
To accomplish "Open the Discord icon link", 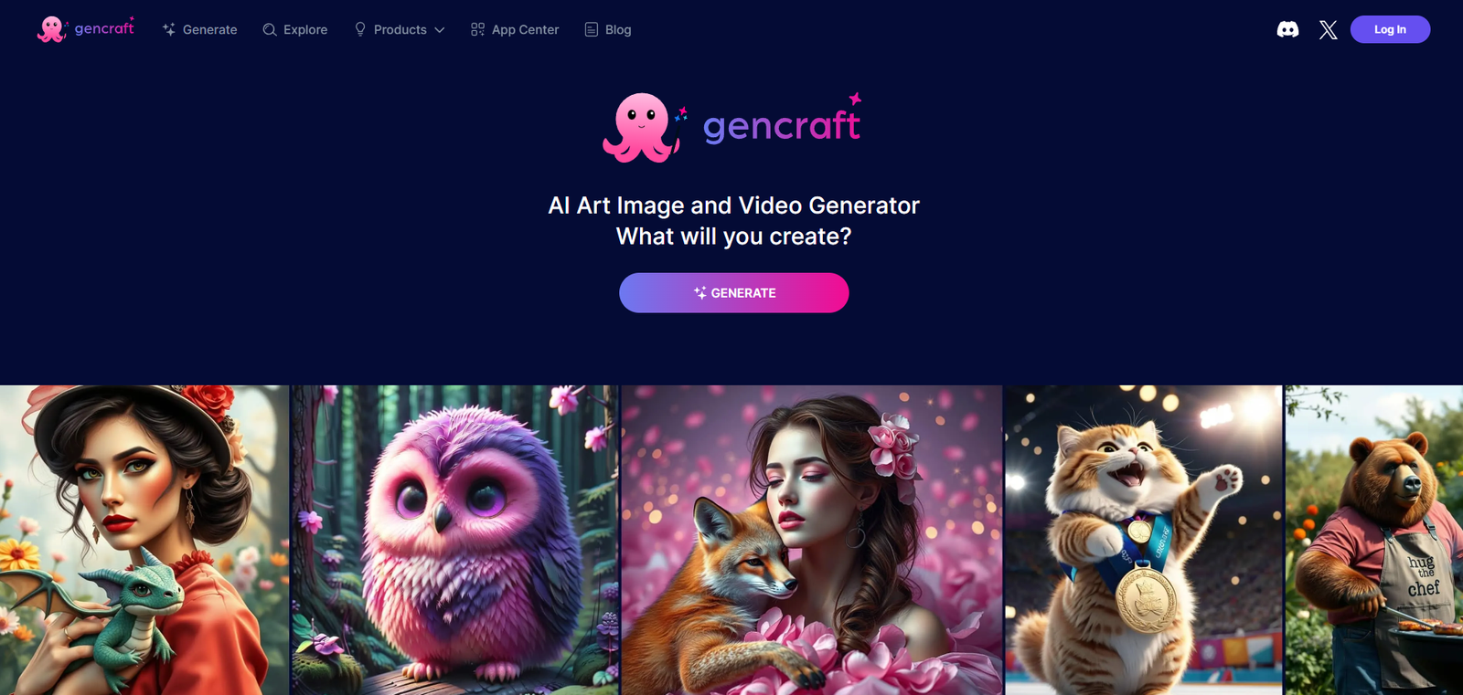I will click(1287, 29).
